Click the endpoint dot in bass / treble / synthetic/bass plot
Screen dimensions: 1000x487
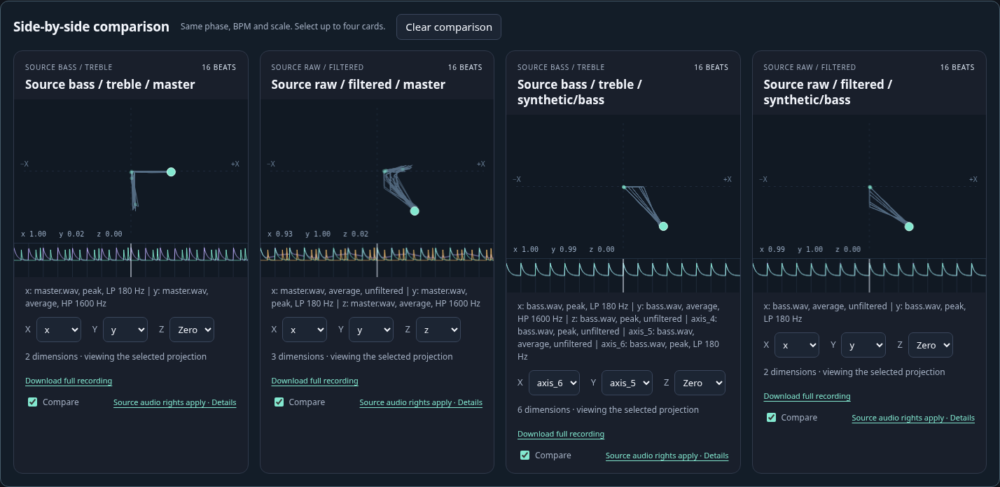pos(663,226)
